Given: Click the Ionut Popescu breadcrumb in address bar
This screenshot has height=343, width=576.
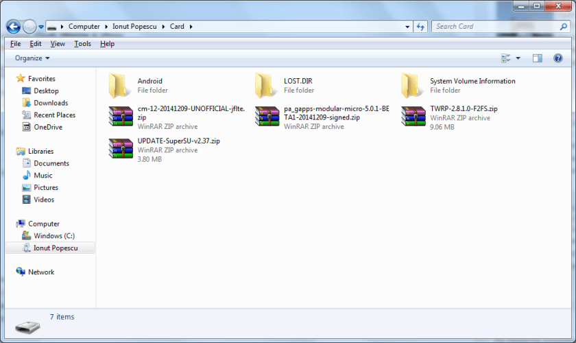Looking at the screenshot, I should click(134, 27).
